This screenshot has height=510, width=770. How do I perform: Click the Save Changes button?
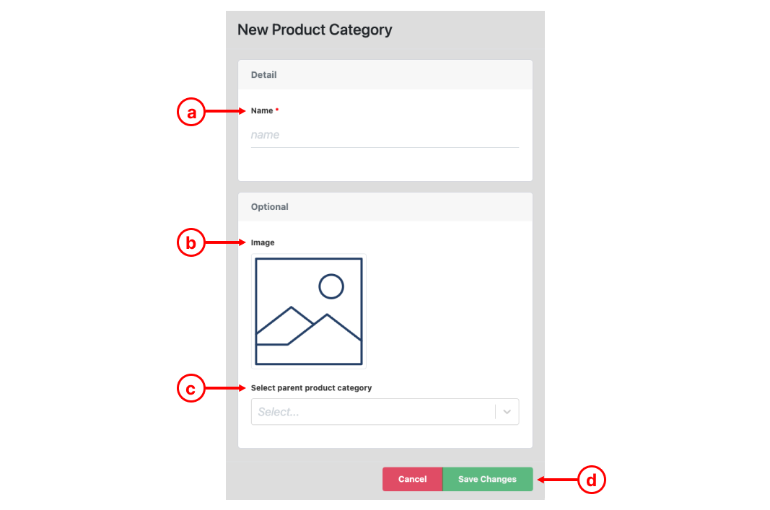click(x=488, y=479)
